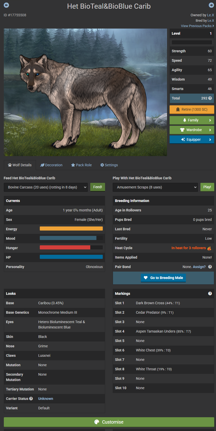Screen dimensions: 216x431
Task: Click the shirt icon on Wardrobe
Action: 182,130
